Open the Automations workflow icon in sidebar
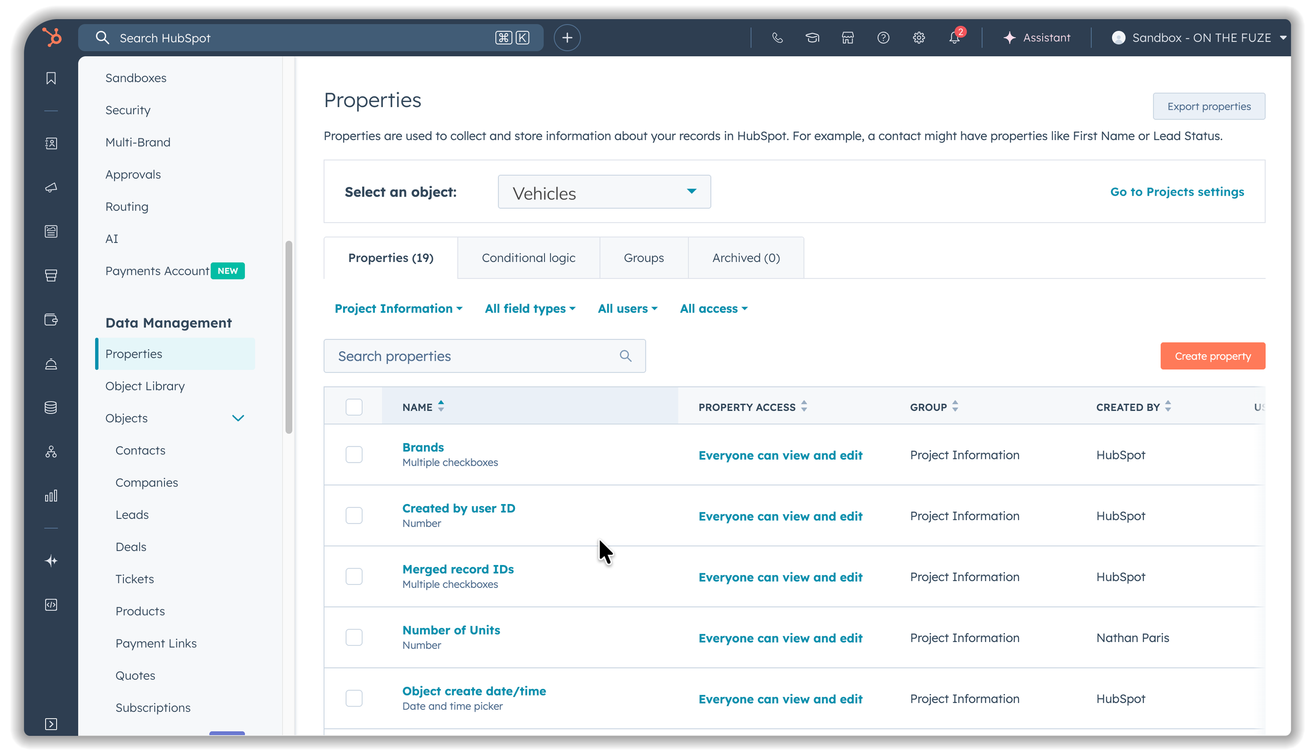 point(51,451)
